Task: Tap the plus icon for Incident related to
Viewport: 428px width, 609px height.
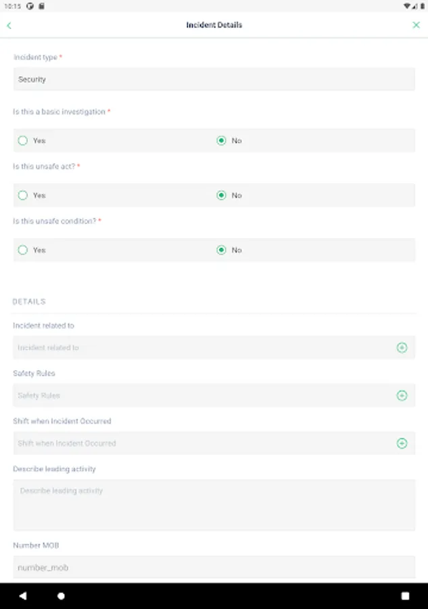Action: pos(402,348)
